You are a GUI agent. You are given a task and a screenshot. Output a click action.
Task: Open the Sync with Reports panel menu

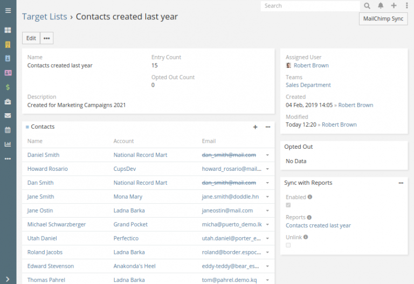401,183
